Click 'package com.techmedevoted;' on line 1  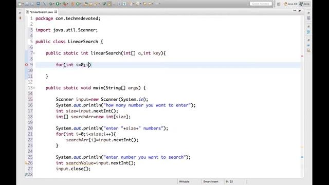point(68,18)
